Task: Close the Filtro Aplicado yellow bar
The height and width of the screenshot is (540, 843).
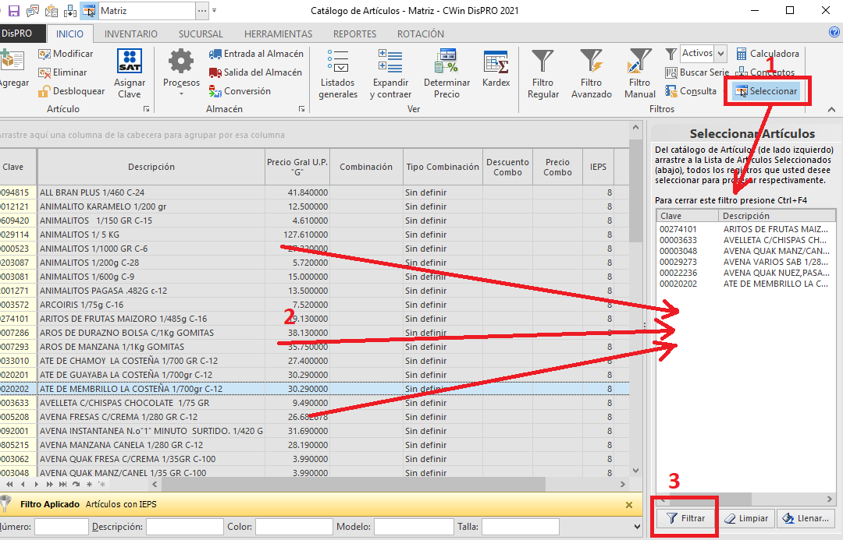Action: [629, 505]
